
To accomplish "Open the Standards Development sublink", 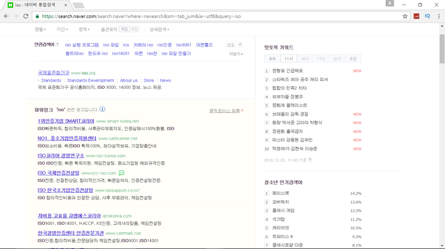I will (90, 80).
